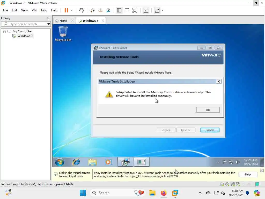
Task: Click the Send Ctrl+Alt+Del toolbar icon
Action: (x=82, y=10)
